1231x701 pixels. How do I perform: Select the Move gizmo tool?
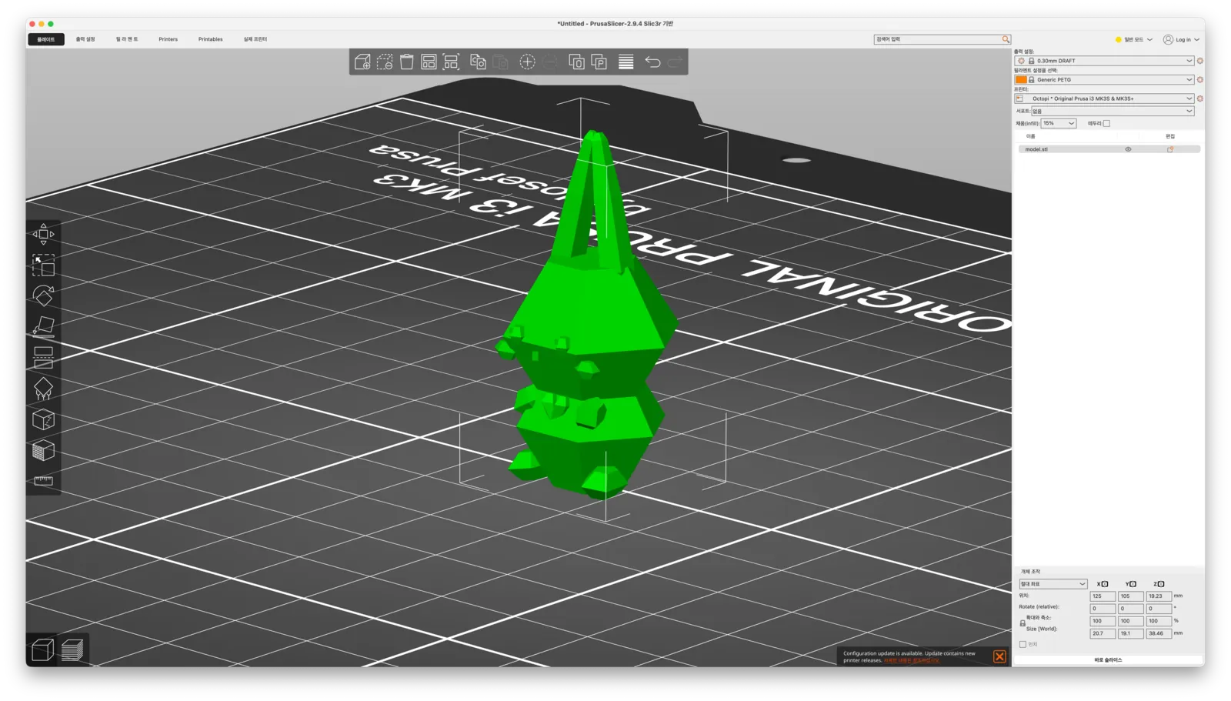(x=43, y=234)
